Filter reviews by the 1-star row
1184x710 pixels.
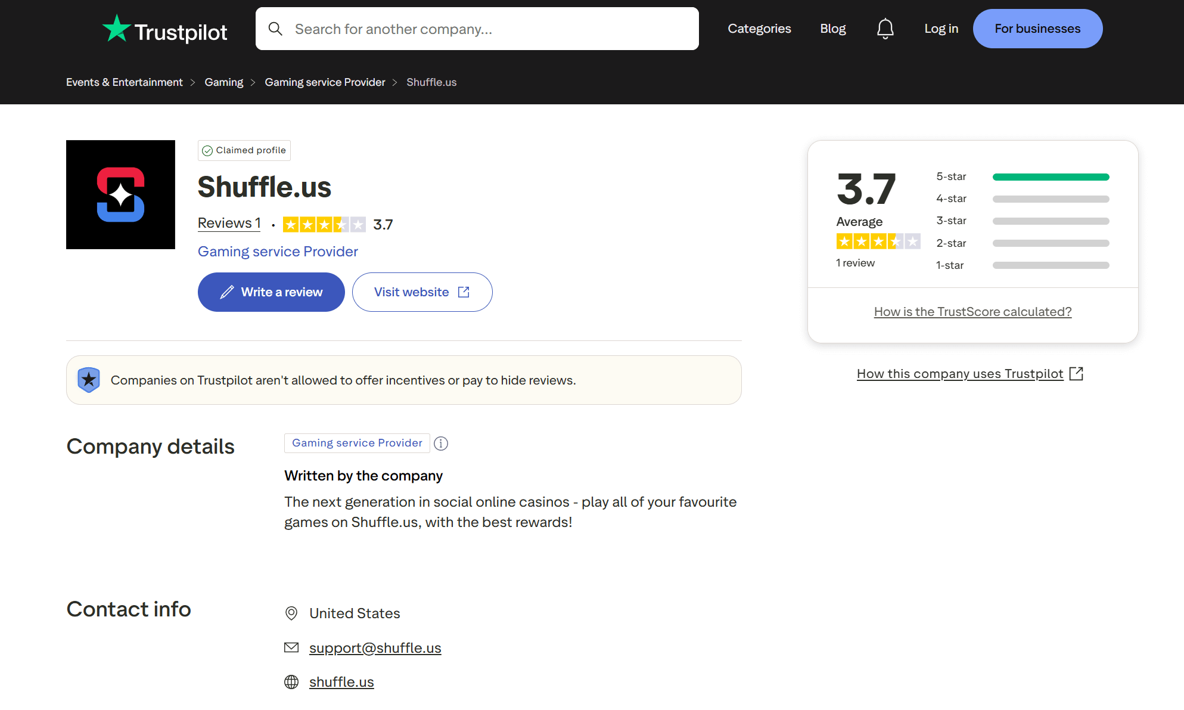click(1022, 265)
